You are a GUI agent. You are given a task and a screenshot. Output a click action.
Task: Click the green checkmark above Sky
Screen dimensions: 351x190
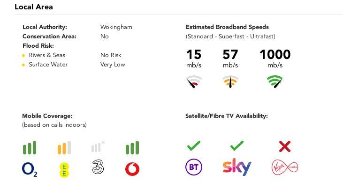(237, 146)
